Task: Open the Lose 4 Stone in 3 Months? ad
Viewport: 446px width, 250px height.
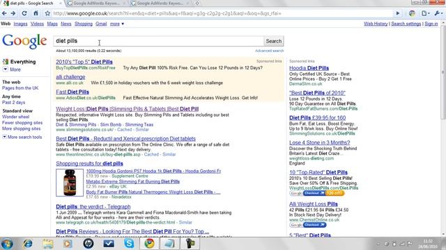Action: (319, 142)
